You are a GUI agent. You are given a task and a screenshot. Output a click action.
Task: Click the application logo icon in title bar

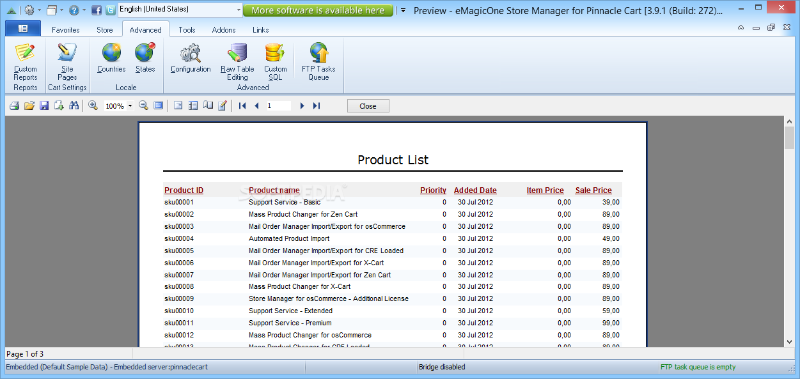click(12, 10)
